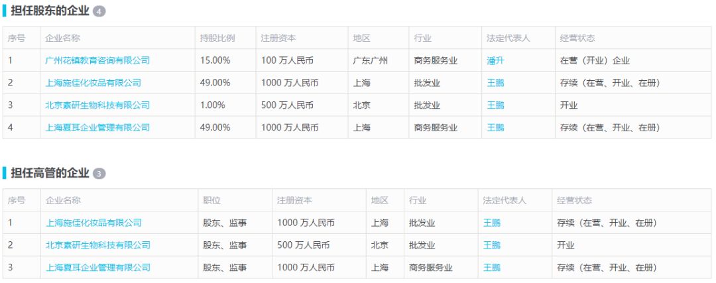Screen dimensions: 716x283
Task: Click 王鹏 in 49.00% 上海施佳 shareholder row
Action: (x=495, y=83)
